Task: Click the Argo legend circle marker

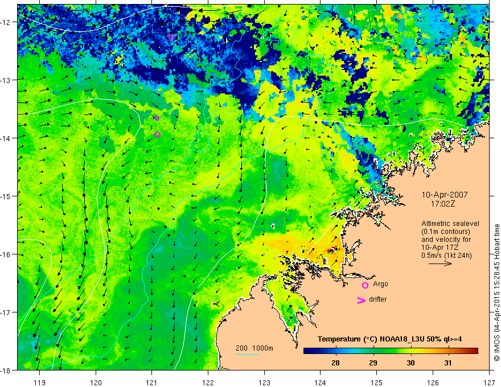Action: point(365,285)
